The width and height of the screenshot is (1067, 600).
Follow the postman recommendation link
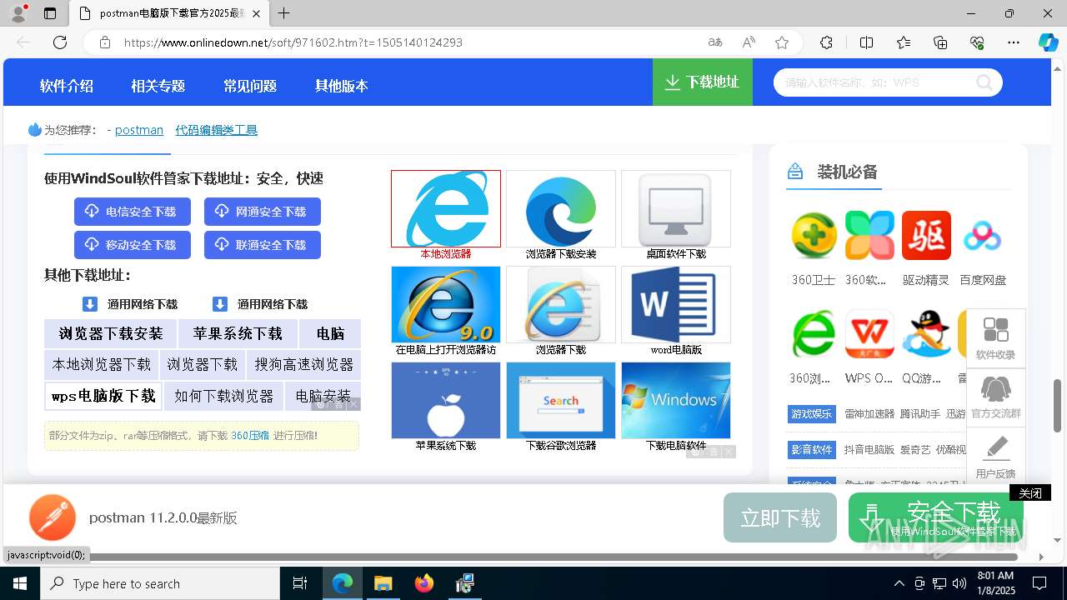pyautogui.click(x=139, y=130)
